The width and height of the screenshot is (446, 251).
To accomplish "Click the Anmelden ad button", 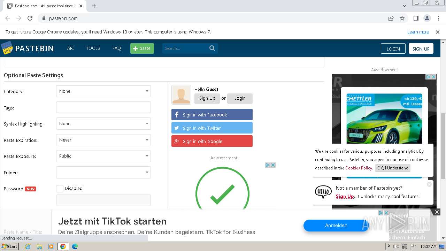I will point(336,226).
